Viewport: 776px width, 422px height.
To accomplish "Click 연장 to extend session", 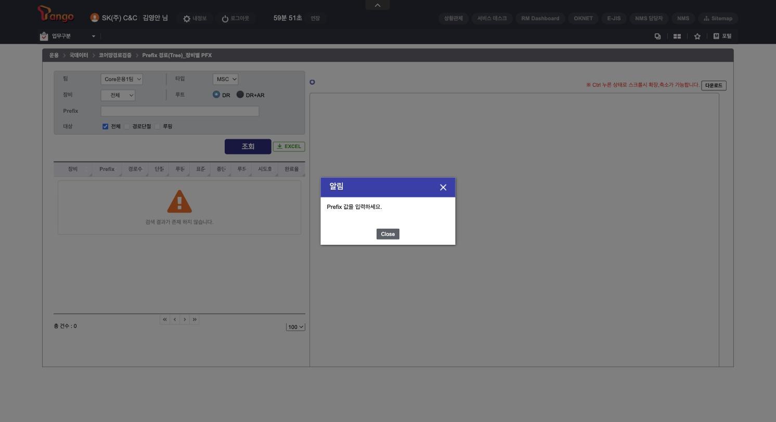I will [x=315, y=18].
